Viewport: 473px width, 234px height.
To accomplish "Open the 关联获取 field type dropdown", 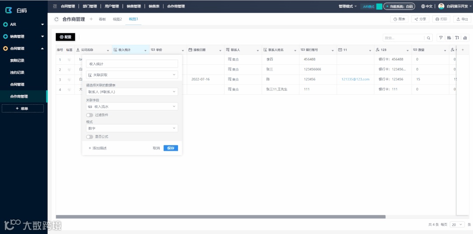I will 132,75.
